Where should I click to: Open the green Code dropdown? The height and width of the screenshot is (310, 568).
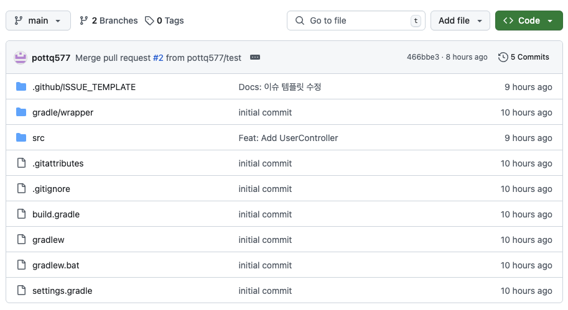click(x=528, y=21)
